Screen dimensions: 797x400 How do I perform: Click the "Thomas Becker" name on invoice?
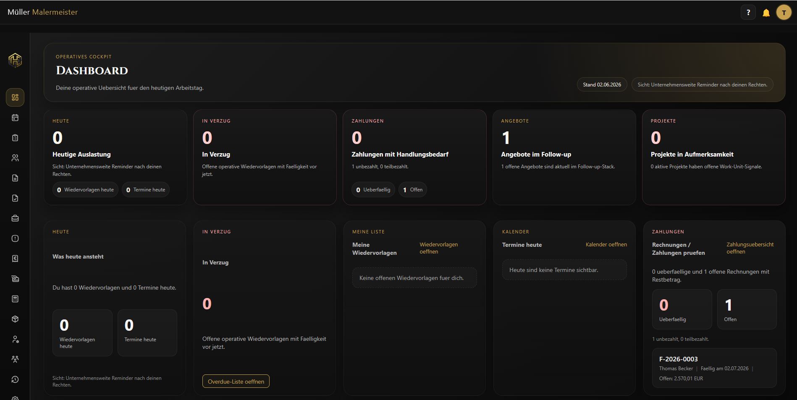point(676,369)
